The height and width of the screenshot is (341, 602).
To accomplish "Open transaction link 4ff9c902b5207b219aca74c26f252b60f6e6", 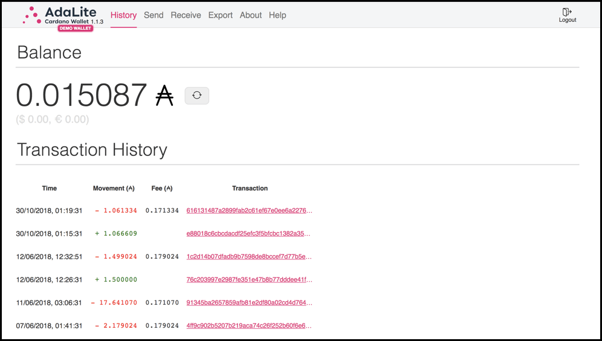I will [x=249, y=326].
